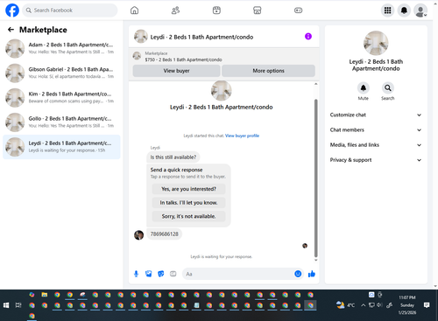The width and height of the screenshot is (438, 321).
Task: Click the taskbar clock showing 11:07 PM
Action: (407, 305)
